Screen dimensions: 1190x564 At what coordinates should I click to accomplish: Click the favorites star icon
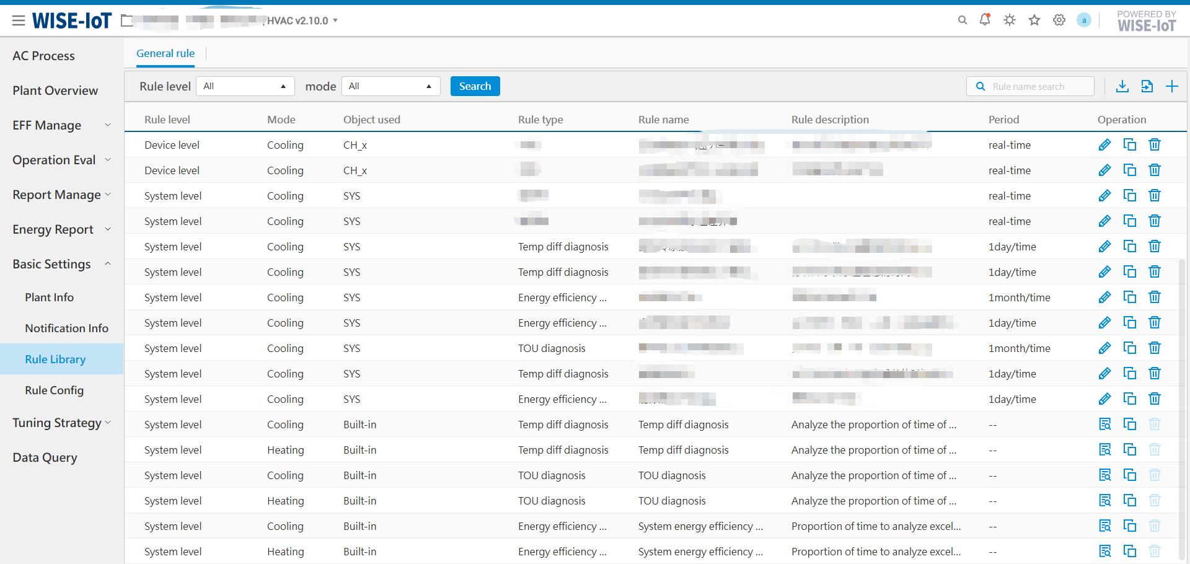point(1034,20)
